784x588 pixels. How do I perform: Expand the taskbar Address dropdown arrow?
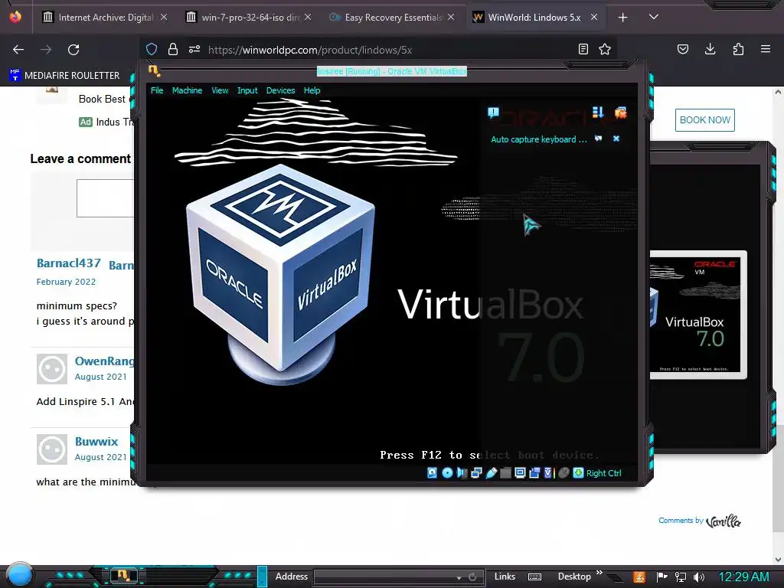click(459, 577)
